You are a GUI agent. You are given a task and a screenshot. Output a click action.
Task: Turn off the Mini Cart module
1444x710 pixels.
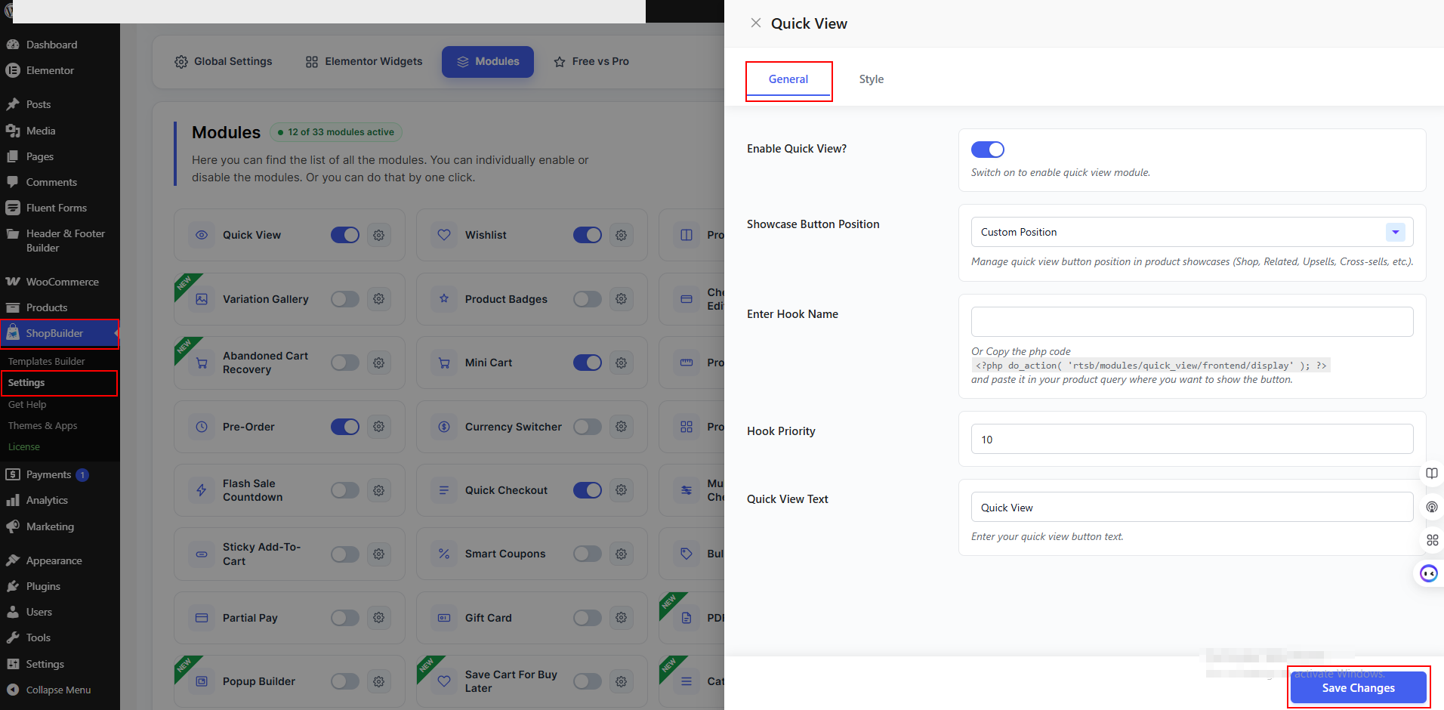pos(588,363)
